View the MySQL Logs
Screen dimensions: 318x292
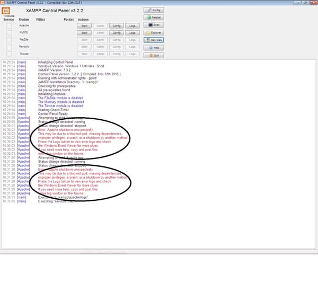click(132, 33)
